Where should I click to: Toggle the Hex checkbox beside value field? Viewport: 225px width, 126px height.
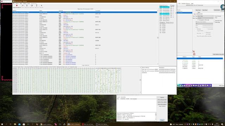click(x=197, y=14)
